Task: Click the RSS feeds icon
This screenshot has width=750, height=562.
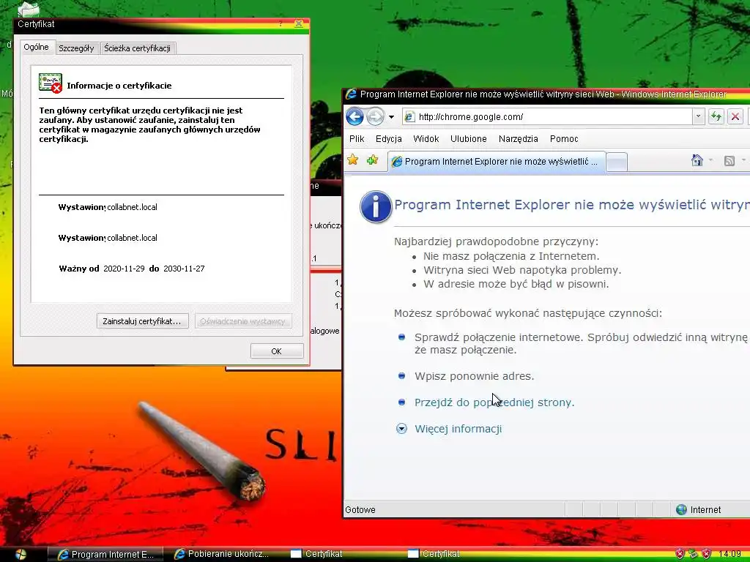Action: coord(729,161)
